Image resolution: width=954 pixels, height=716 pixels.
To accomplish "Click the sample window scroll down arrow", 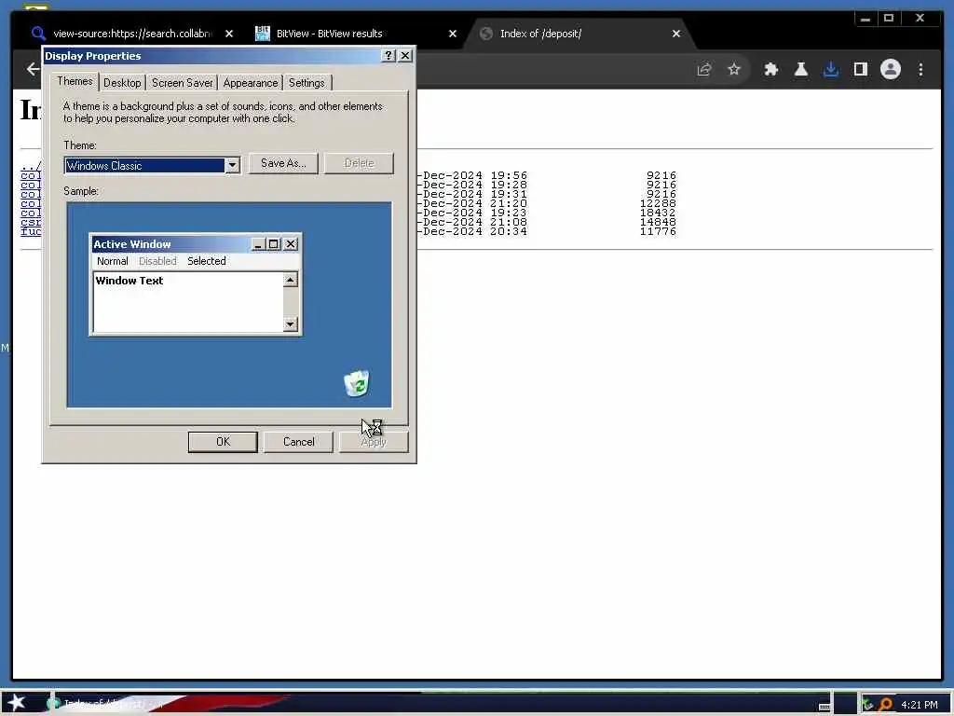I will [x=291, y=324].
